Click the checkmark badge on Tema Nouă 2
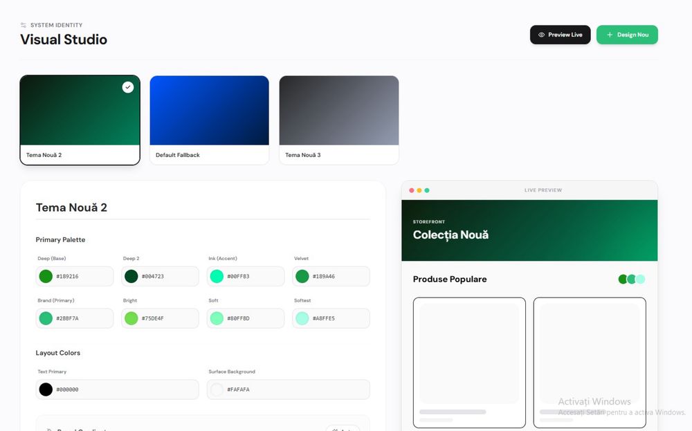This screenshot has width=692, height=431. 128,87
